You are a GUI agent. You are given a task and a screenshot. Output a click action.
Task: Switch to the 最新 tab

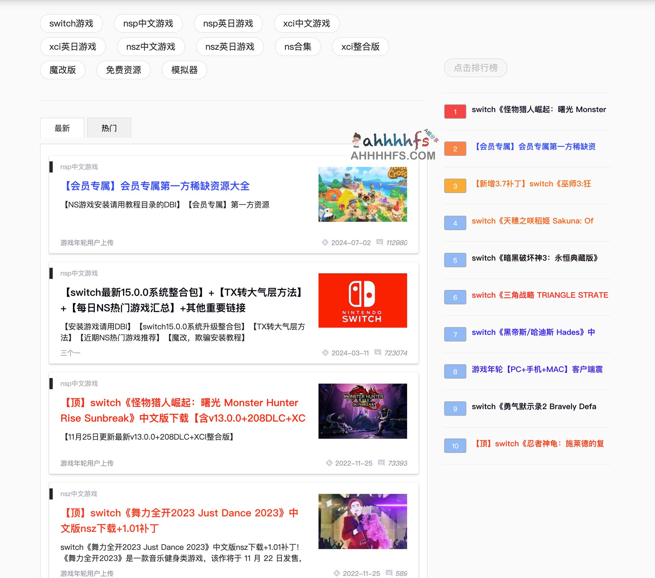(62, 128)
